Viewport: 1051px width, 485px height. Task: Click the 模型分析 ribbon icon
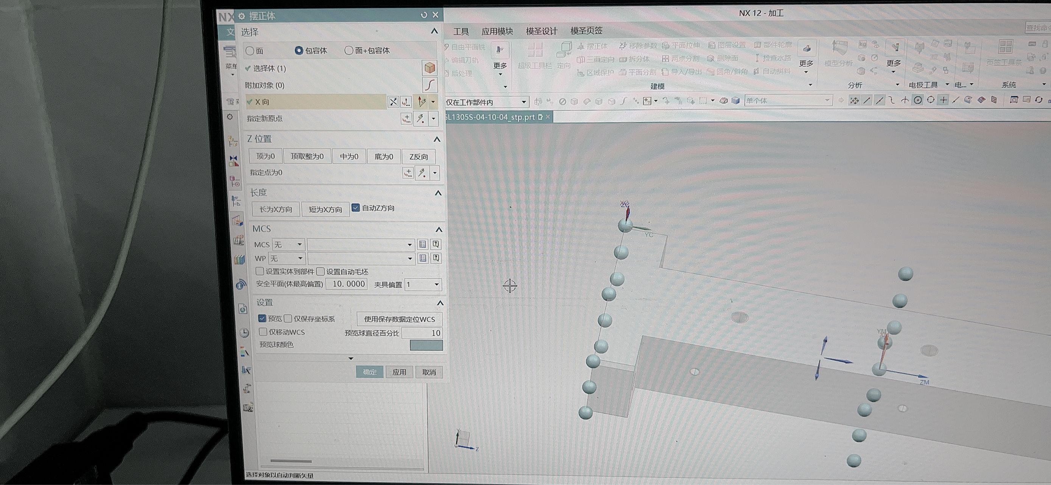point(838,53)
